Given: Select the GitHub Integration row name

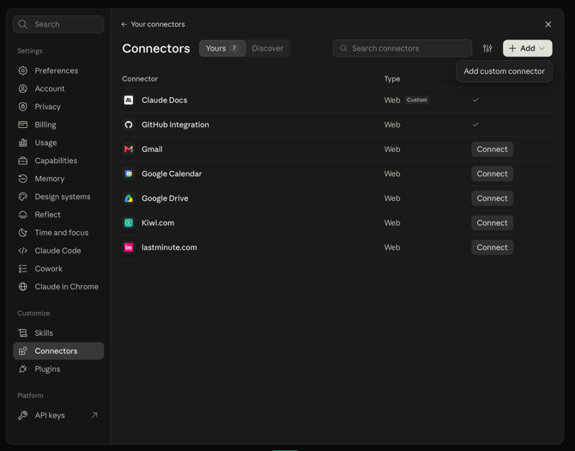Looking at the screenshot, I should [x=175, y=125].
